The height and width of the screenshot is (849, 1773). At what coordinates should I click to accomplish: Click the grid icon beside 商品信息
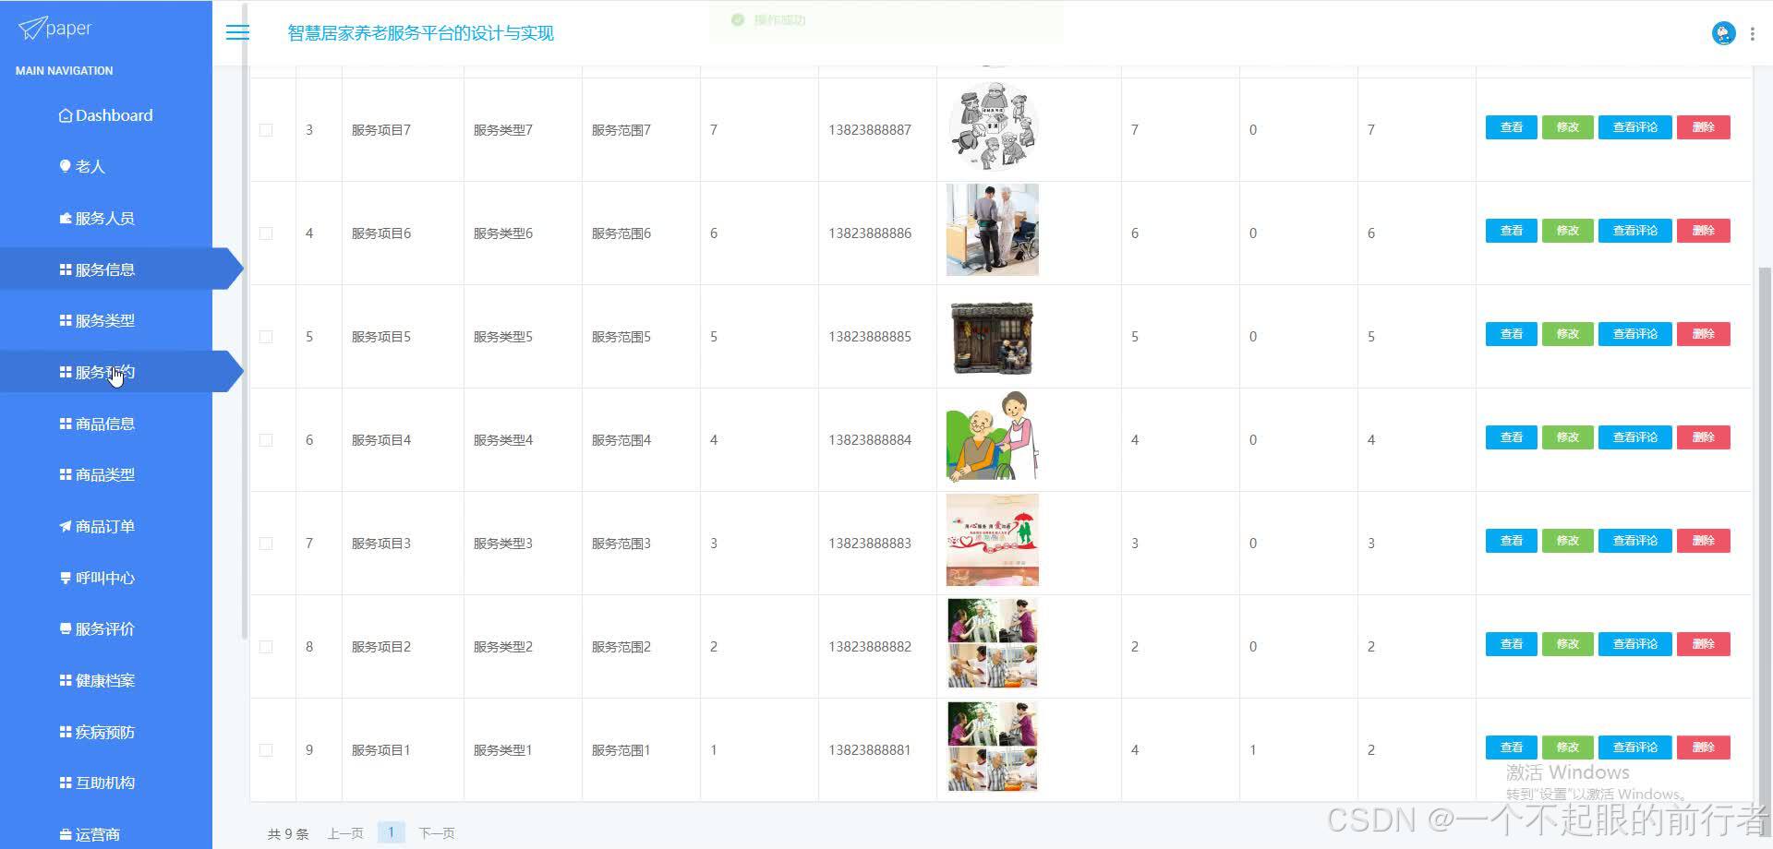click(66, 424)
